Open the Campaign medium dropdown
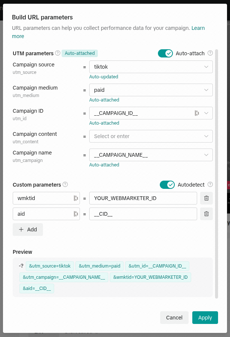The image size is (230, 337). coord(151,90)
